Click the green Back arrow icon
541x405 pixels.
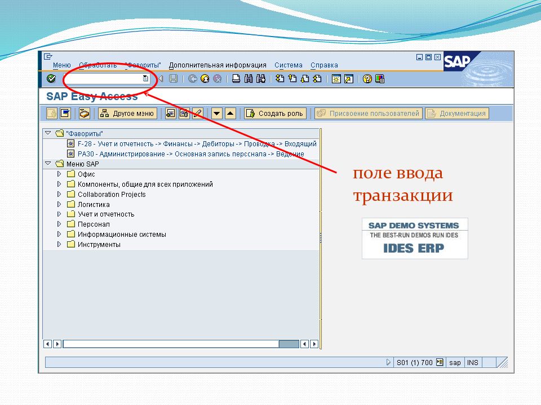click(193, 79)
